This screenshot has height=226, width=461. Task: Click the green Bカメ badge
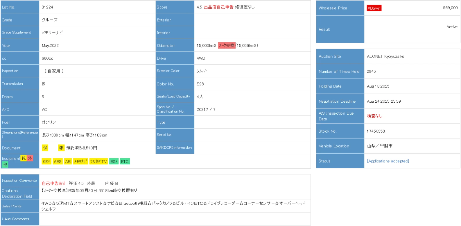[114, 161]
